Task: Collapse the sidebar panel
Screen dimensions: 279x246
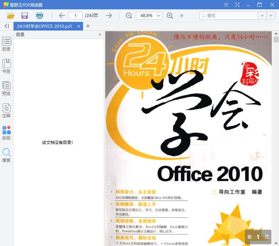Action: [x=7, y=26]
